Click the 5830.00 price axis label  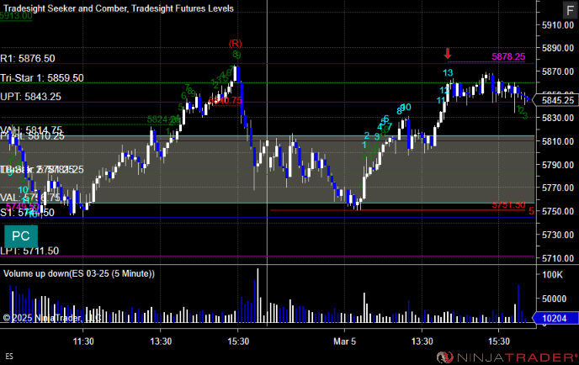pos(558,118)
